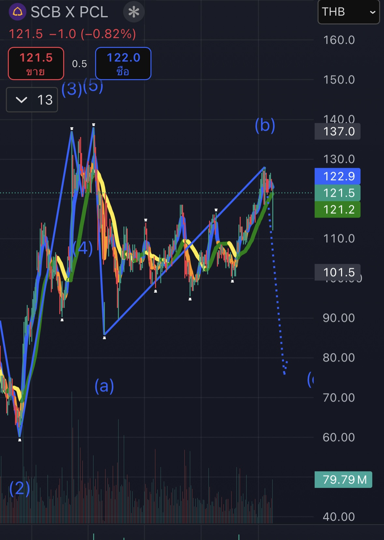
Task: Click the price change text −1.0 (−0.82%)
Action: pos(93,34)
